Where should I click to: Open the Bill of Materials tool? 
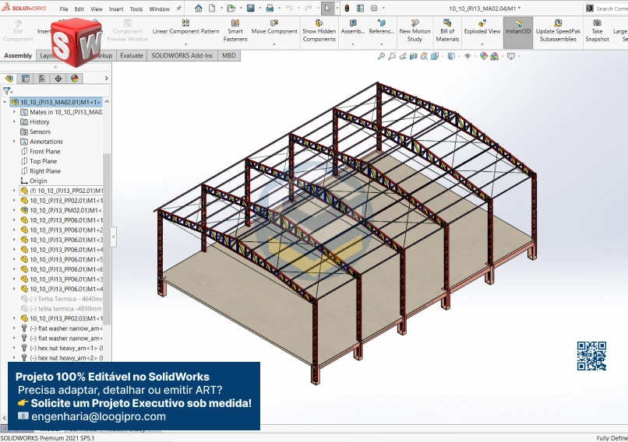tap(447, 31)
